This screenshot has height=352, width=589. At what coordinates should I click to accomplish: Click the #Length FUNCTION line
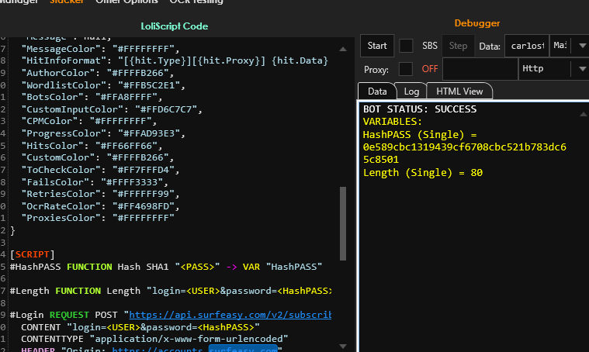[171, 291]
